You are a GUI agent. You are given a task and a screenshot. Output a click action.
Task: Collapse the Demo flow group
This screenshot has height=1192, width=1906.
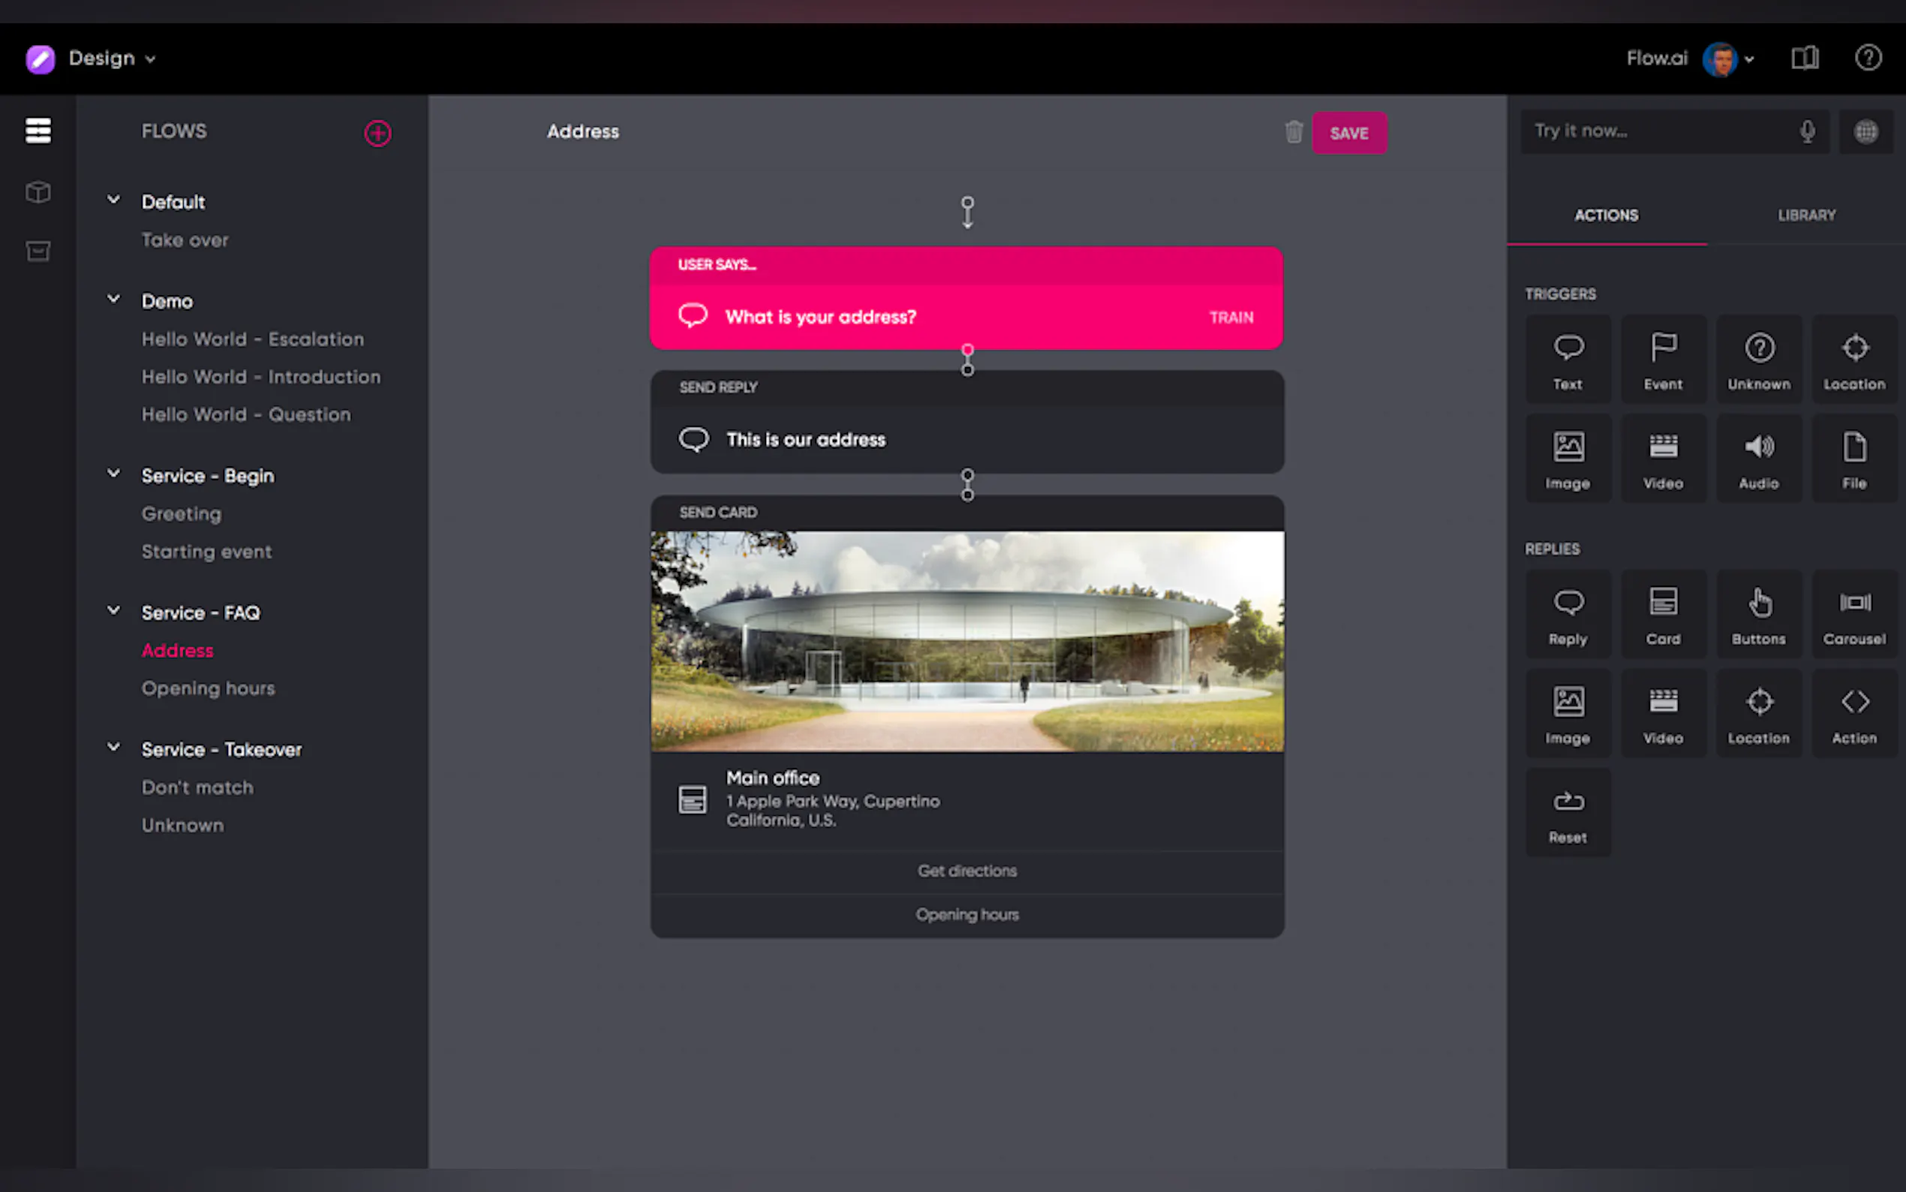tap(113, 300)
